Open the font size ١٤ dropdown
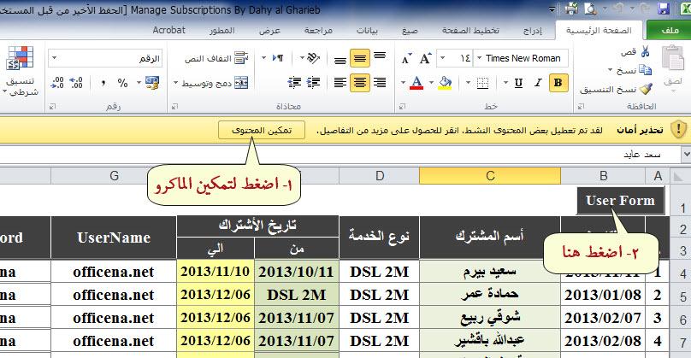The image size is (691, 358). 442,58
